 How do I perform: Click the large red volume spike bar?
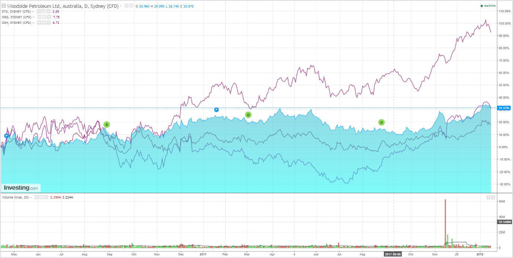pyautogui.click(x=445, y=223)
